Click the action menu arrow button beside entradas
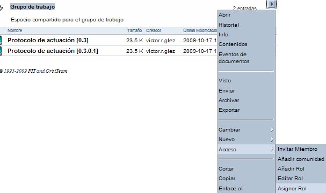326x193 pixels. [x=271, y=4]
